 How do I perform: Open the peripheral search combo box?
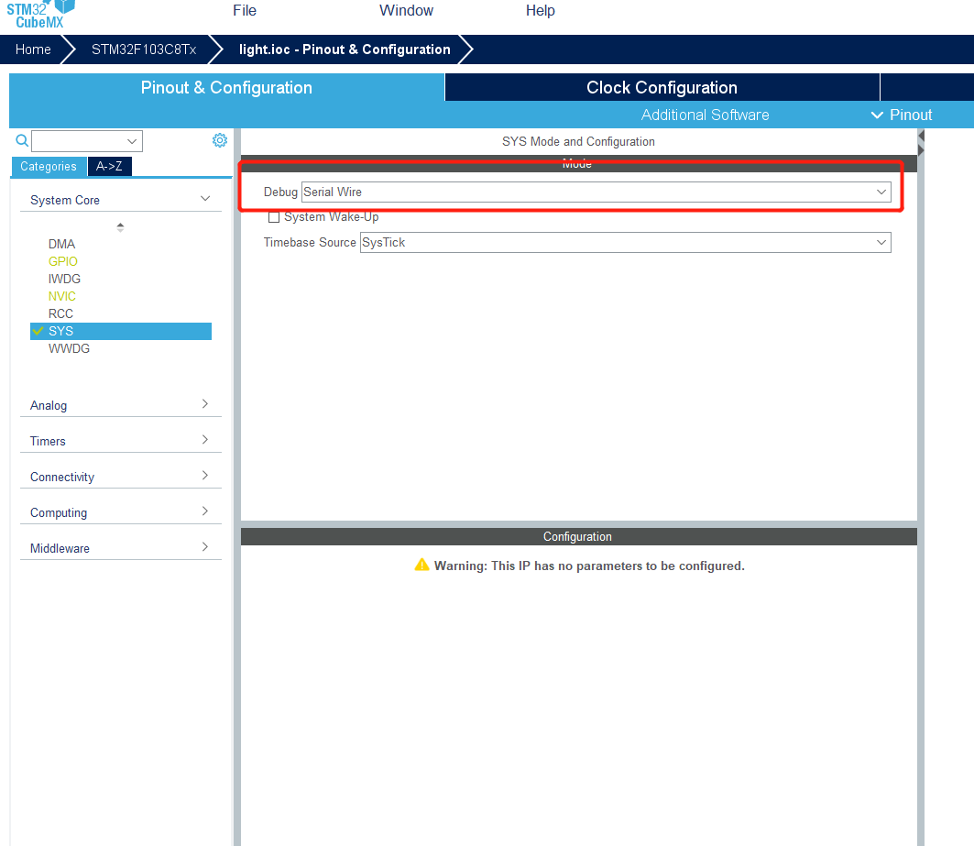point(87,141)
